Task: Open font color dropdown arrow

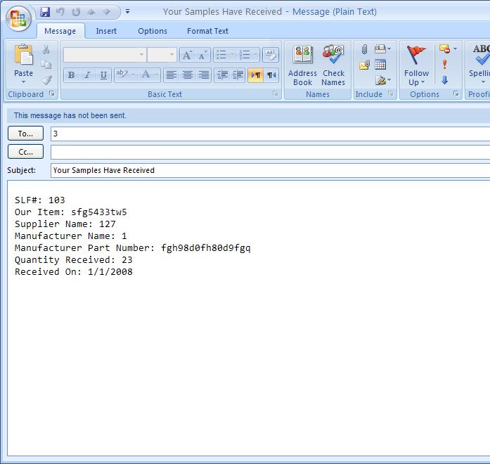Action: pos(157,75)
